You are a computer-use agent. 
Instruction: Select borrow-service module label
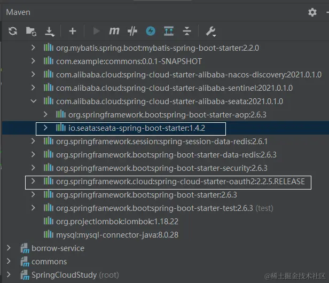click(58, 248)
